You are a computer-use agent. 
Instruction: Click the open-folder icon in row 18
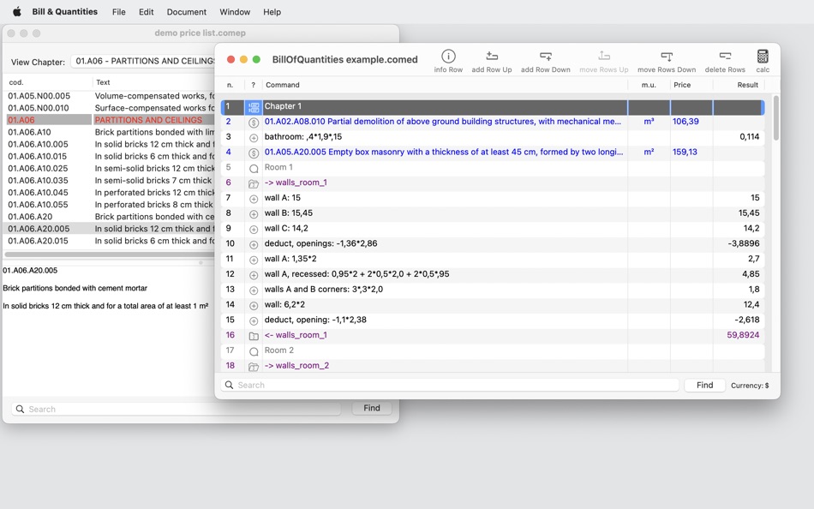tap(254, 367)
